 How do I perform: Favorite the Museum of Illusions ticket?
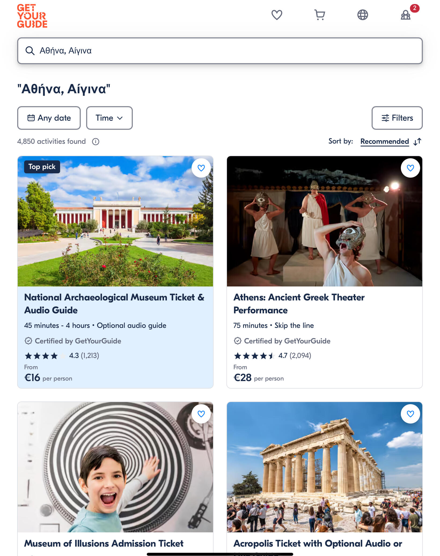(201, 414)
